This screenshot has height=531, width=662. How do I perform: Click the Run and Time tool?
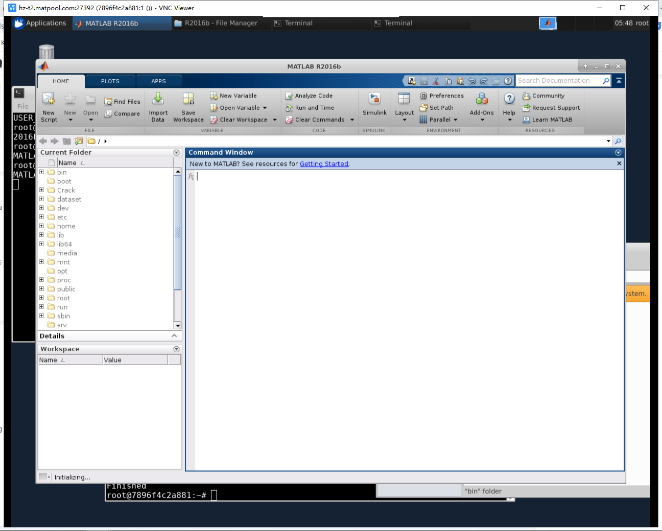310,108
